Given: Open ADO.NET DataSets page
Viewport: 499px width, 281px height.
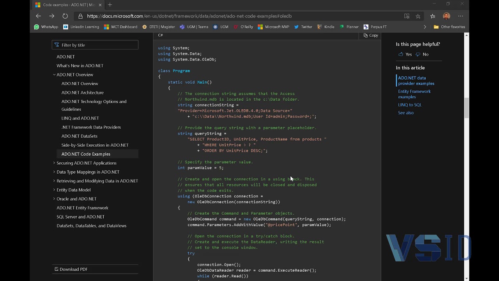Looking at the screenshot, I should coord(79,136).
